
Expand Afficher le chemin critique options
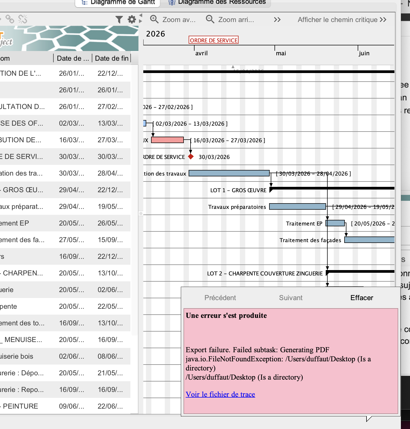coord(383,20)
